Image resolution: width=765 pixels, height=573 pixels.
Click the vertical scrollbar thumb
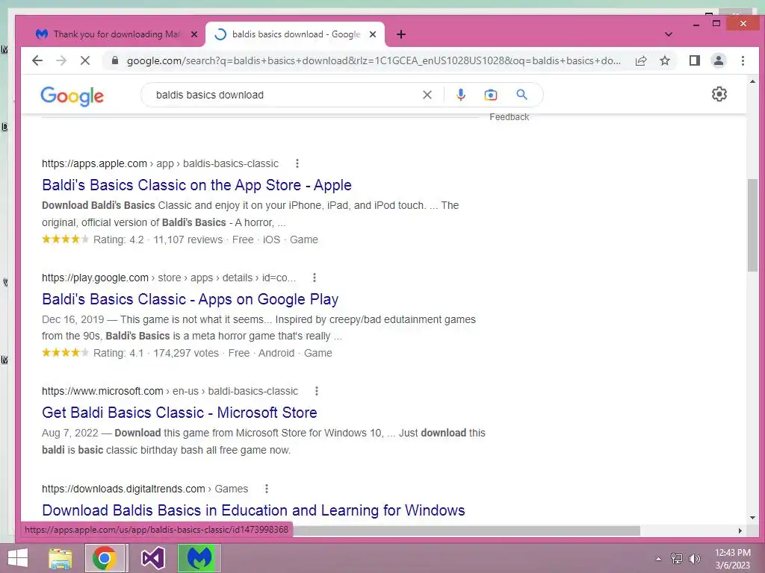(752, 225)
